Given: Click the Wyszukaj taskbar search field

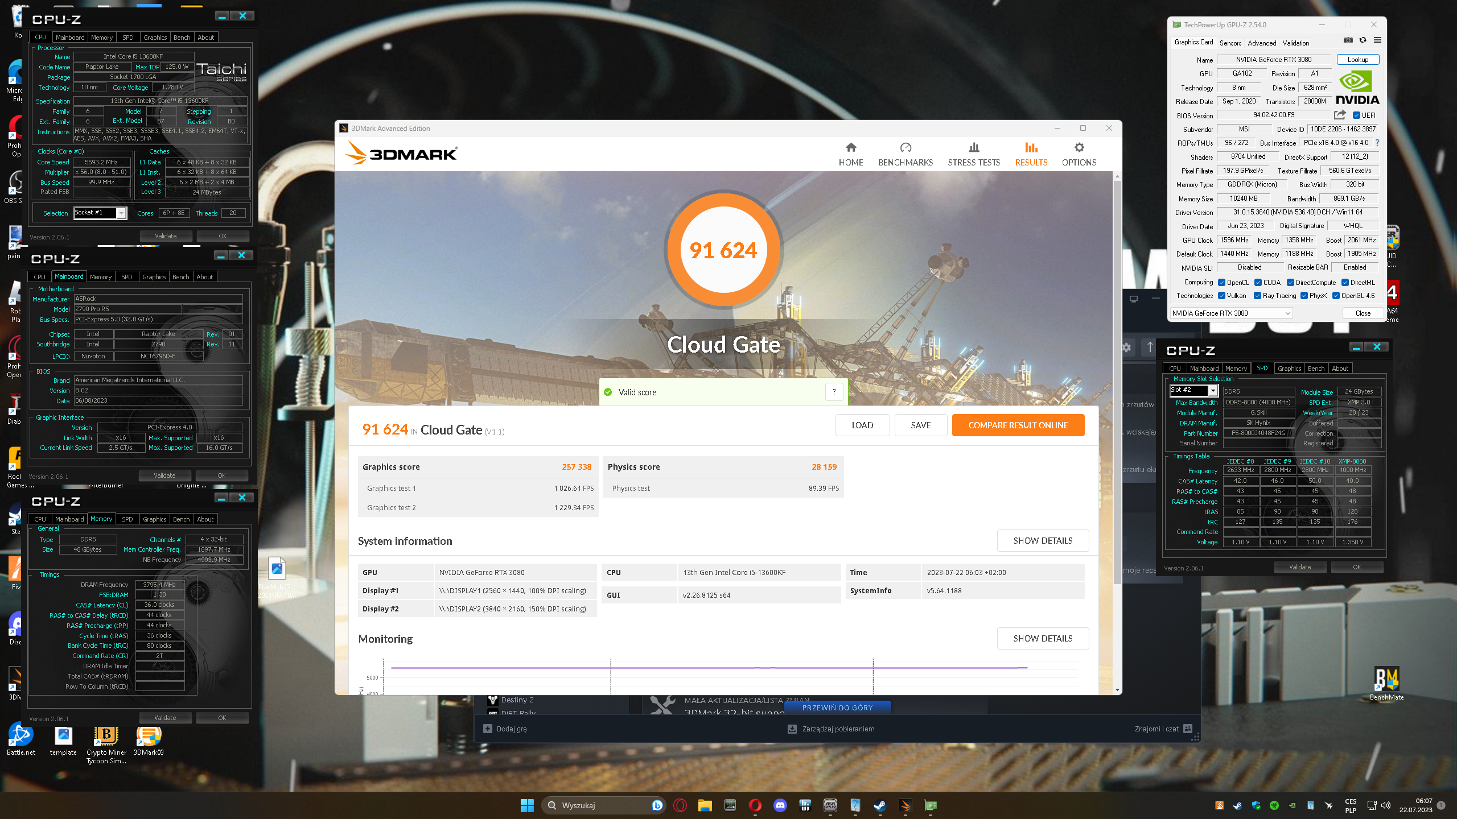Looking at the screenshot, I should [x=604, y=805].
